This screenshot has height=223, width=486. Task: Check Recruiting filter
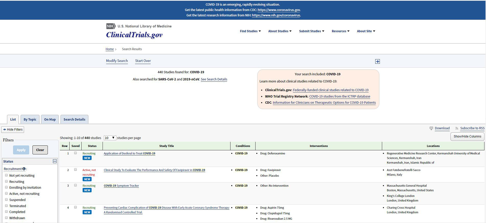point(6,181)
